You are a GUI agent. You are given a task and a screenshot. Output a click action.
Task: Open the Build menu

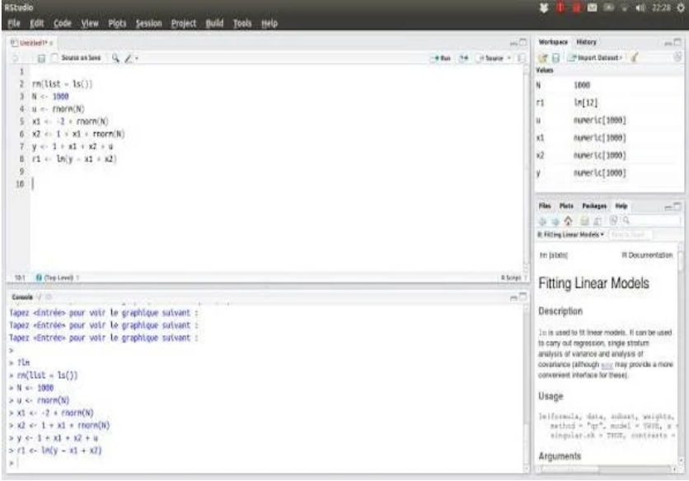214,23
